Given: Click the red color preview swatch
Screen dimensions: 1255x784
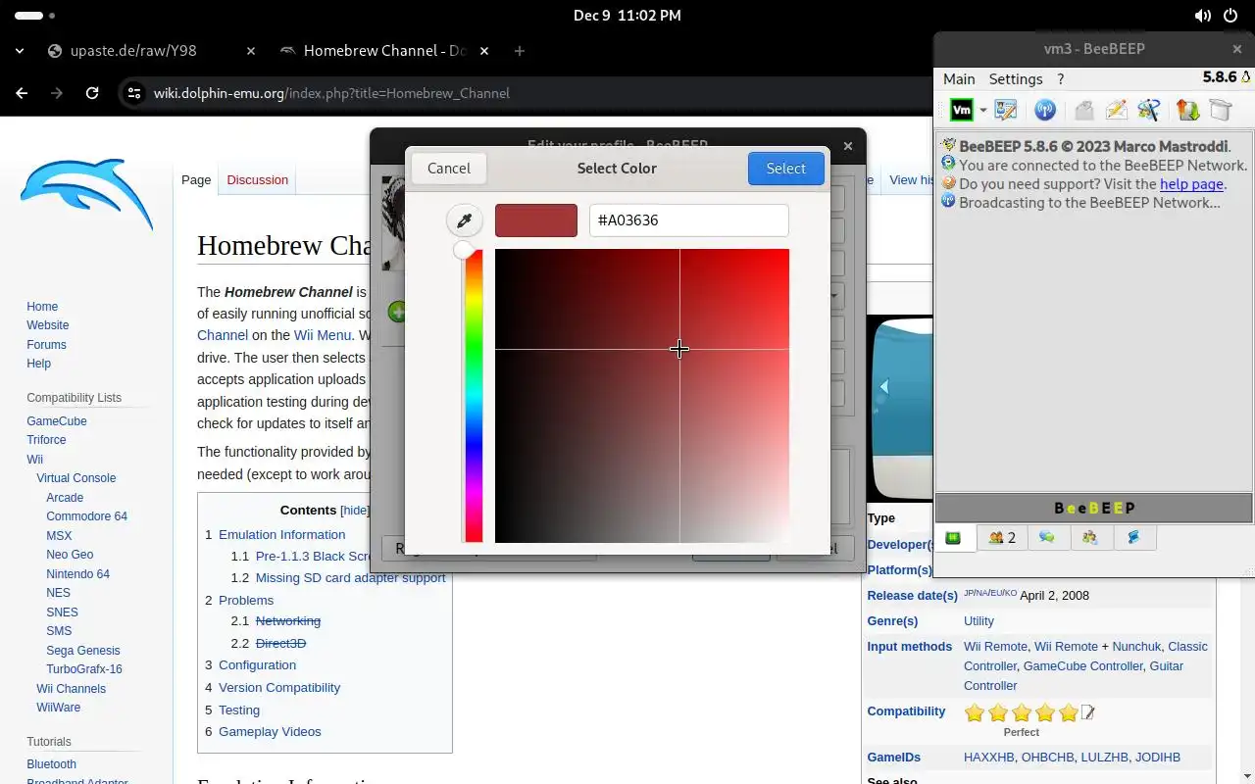Looking at the screenshot, I should (536, 220).
